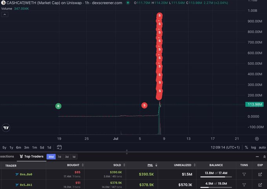Click the $85 bought amount

pos(77,172)
